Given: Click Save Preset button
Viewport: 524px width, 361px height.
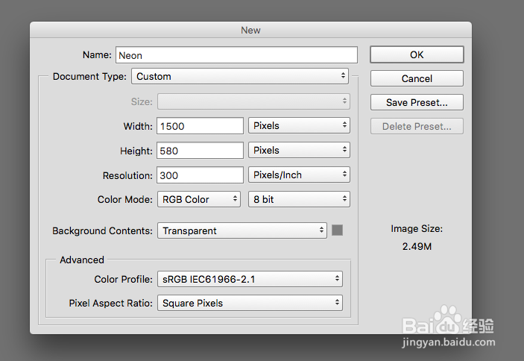Looking at the screenshot, I should point(417,102).
